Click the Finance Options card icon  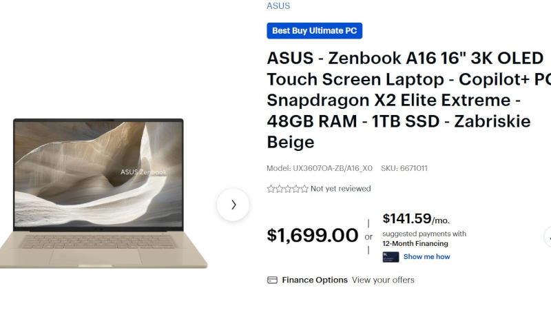272,280
